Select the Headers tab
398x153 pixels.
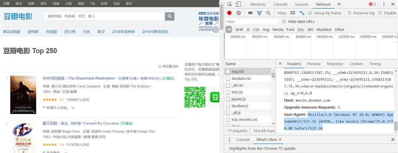coord(294,64)
